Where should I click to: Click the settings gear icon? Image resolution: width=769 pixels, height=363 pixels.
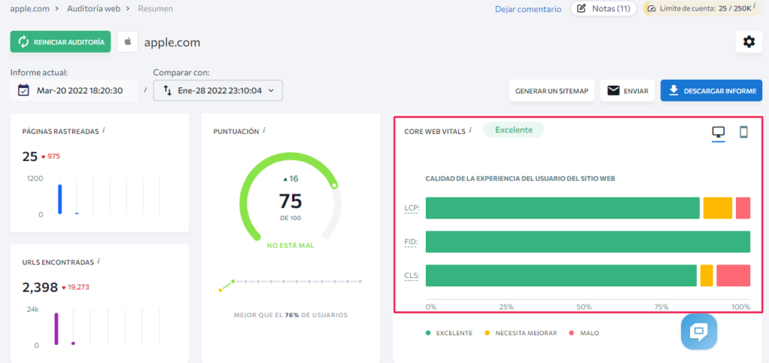[x=749, y=41]
